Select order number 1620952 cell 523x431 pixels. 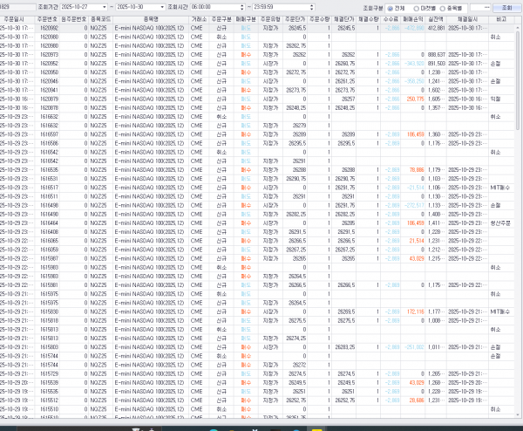point(47,64)
